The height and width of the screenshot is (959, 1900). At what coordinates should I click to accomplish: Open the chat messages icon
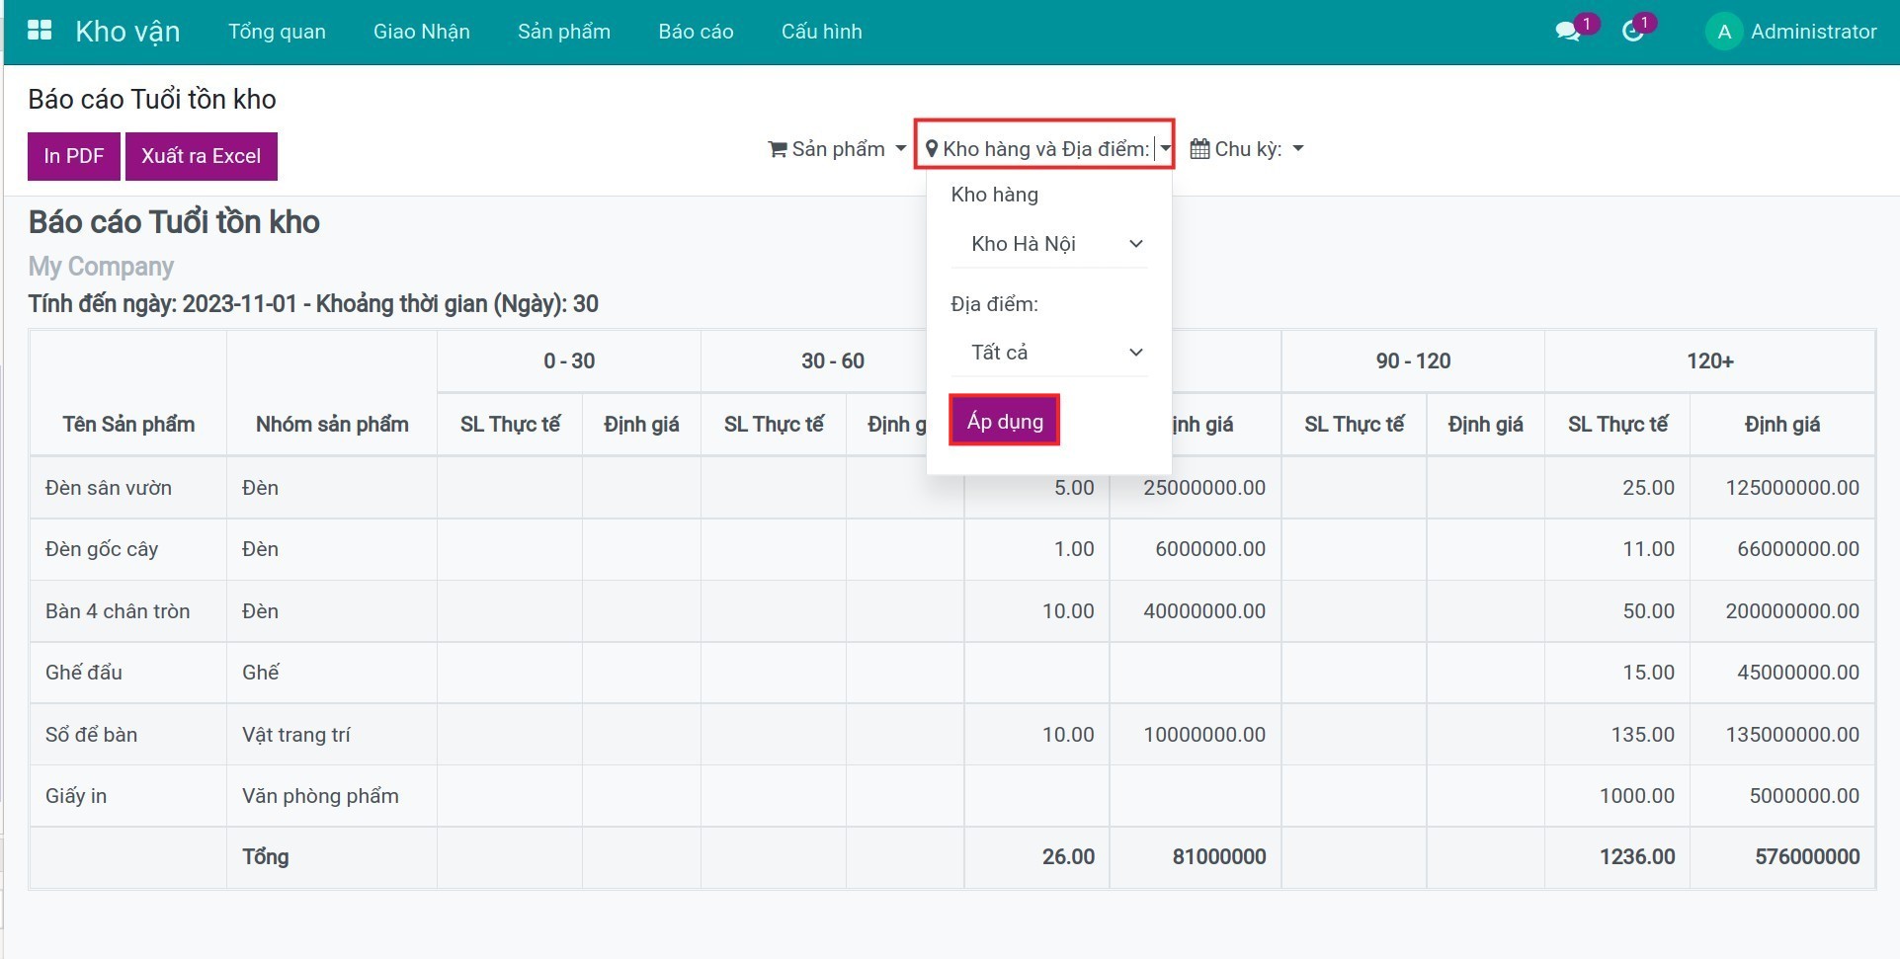coord(1566,32)
